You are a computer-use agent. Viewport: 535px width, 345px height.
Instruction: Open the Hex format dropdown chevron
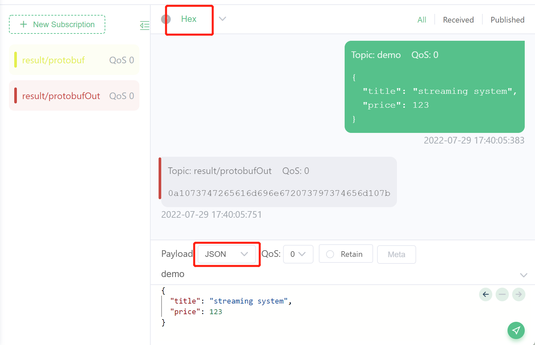pyautogui.click(x=222, y=19)
